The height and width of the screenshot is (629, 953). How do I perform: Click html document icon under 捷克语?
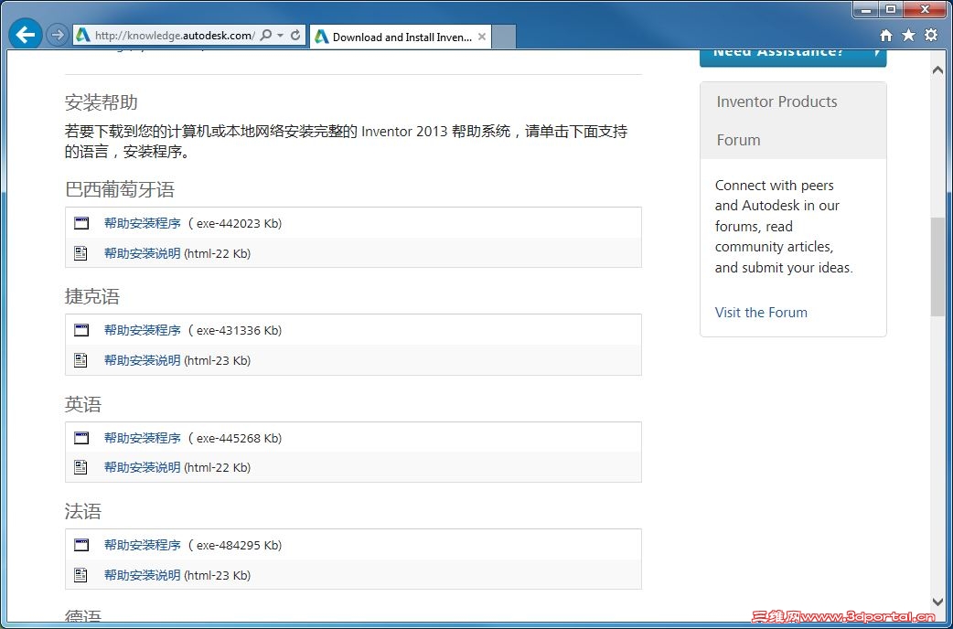pyautogui.click(x=80, y=360)
